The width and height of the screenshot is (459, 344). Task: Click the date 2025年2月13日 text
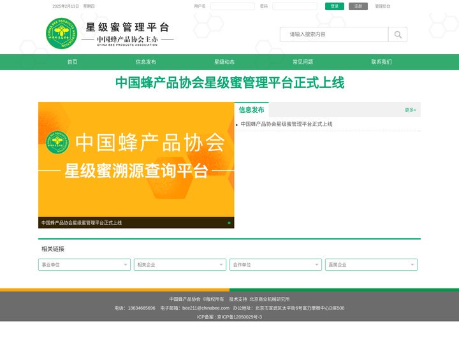(x=66, y=6)
